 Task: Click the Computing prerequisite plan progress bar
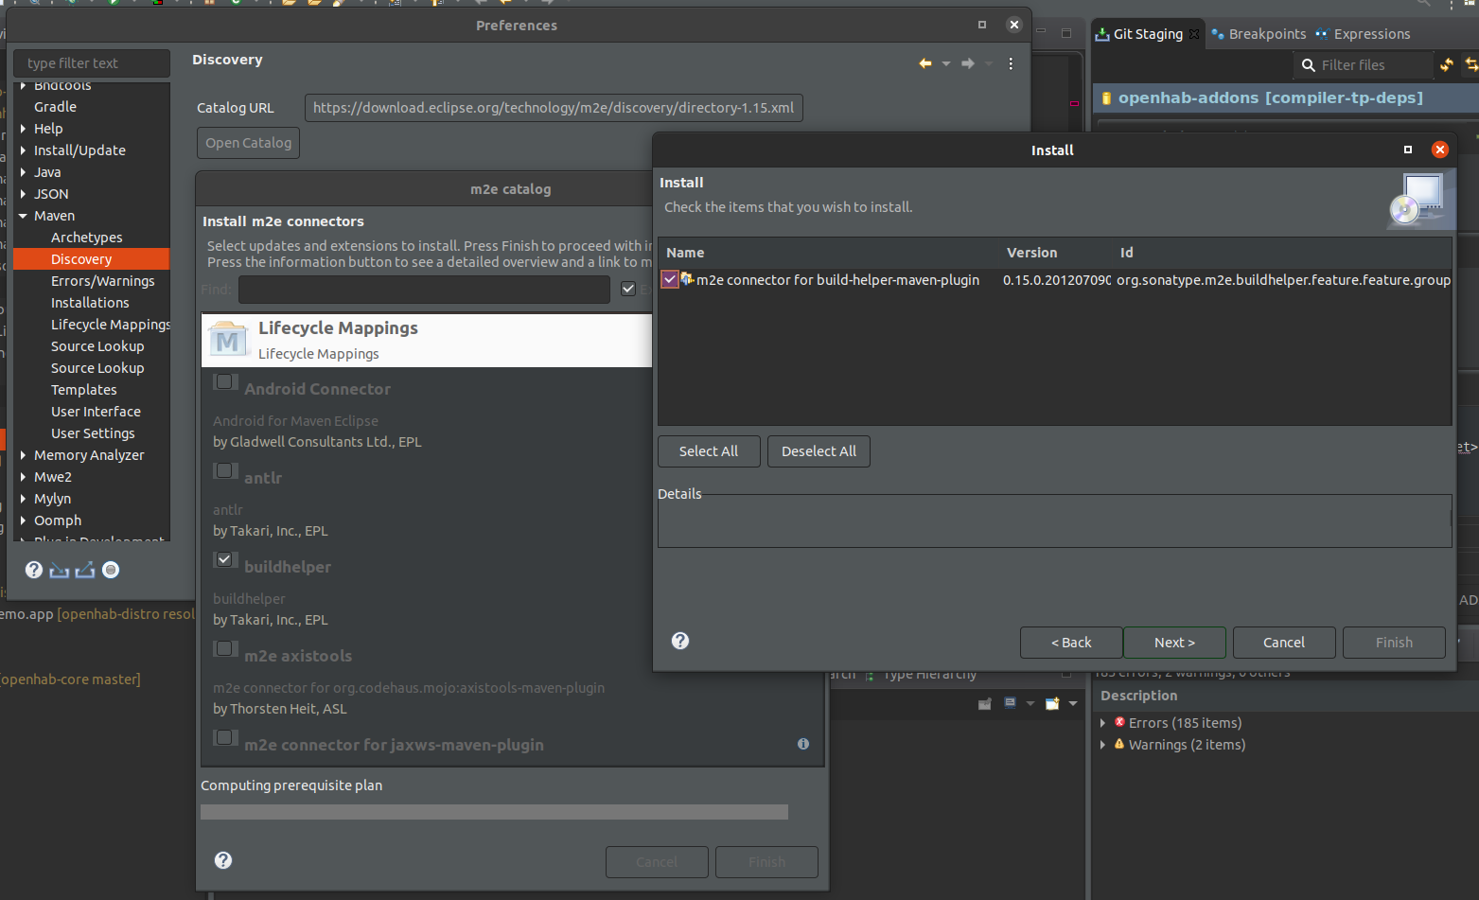pos(493,811)
